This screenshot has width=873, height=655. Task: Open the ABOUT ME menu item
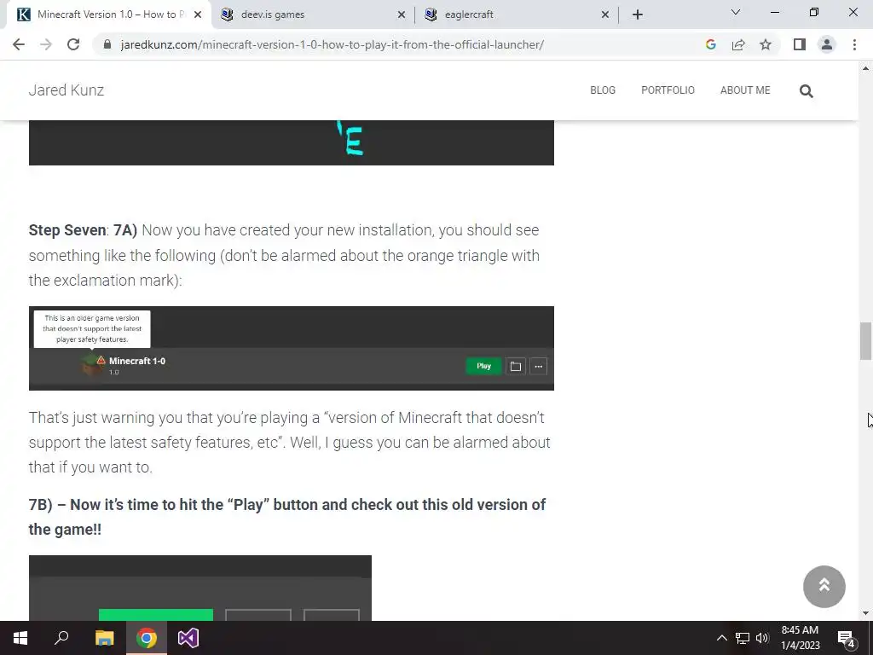(x=745, y=90)
